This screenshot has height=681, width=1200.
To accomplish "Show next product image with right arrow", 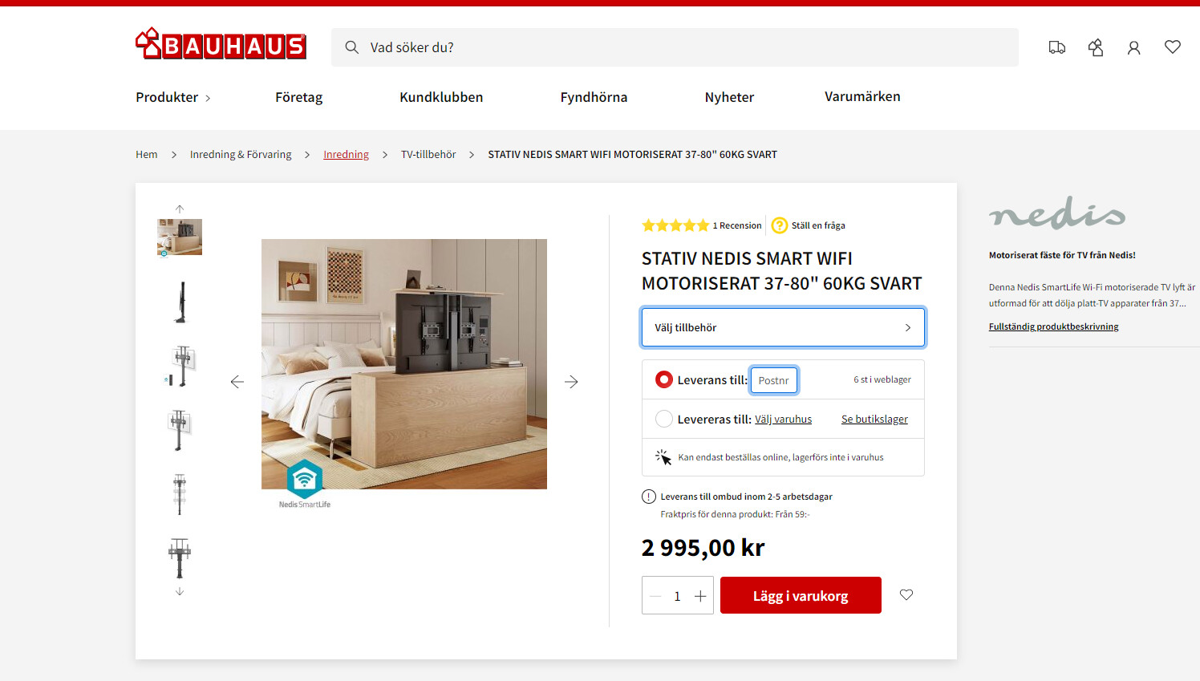I will tap(571, 382).
